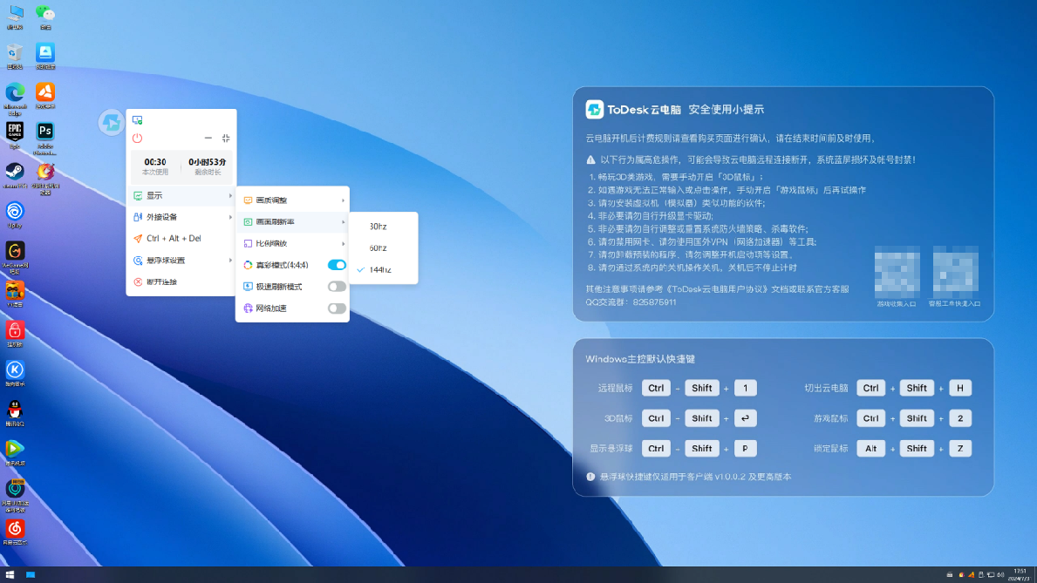Send Ctrl + Alt + Del to the remote
The height and width of the screenshot is (583, 1037).
coord(174,238)
